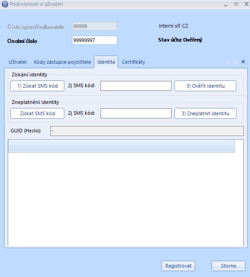
Task: Click the Storno button
Action: (x=228, y=266)
